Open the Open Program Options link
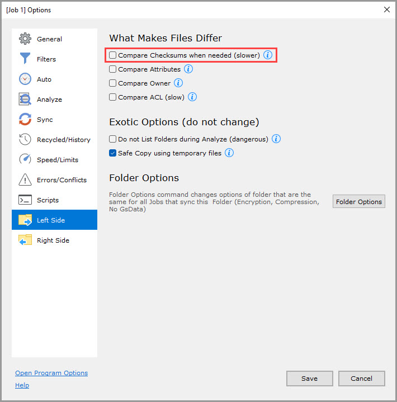397x402 pixels. coord(51,373)
